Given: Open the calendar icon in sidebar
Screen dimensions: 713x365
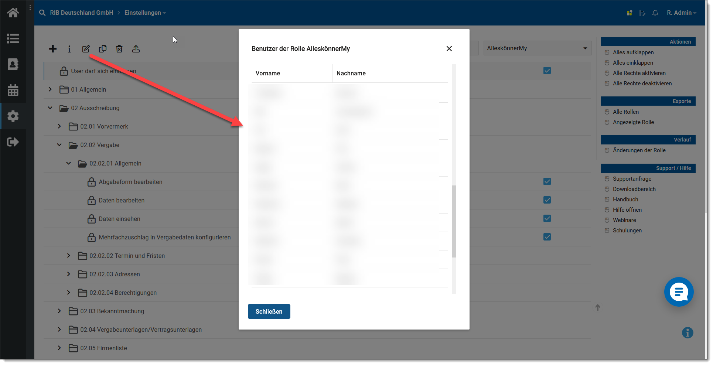Looking at the screenshot, I should (x=13, y=90).
